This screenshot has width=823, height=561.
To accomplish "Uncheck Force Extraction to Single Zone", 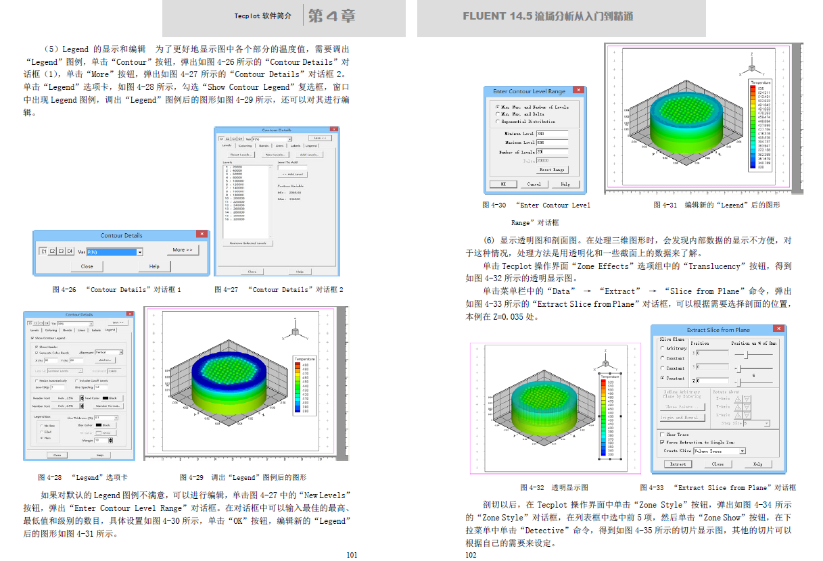I will tap(662, 442).
